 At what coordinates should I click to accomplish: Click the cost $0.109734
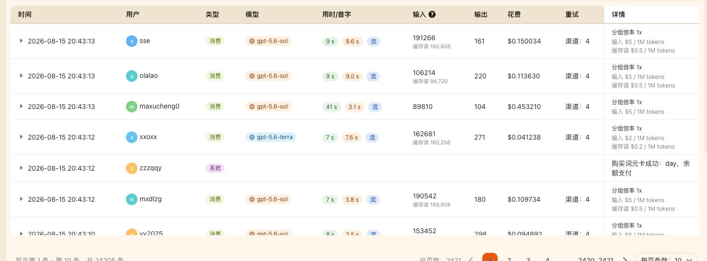(524, 199)
